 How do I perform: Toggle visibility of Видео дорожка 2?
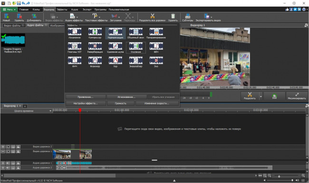[8, 147]
